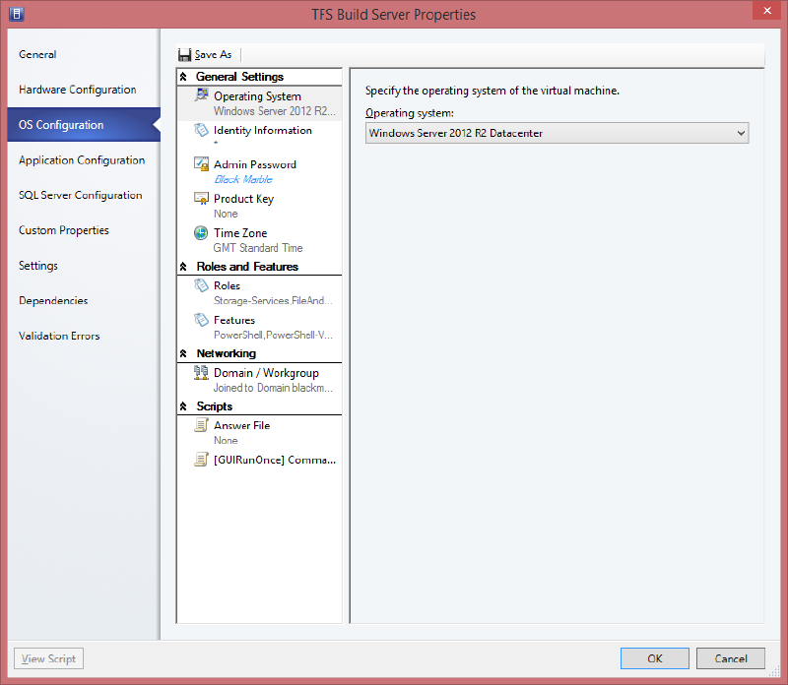Screen dimensions: 788x685
Task: Select the Domain / Workgroup item
Action: 259,380
